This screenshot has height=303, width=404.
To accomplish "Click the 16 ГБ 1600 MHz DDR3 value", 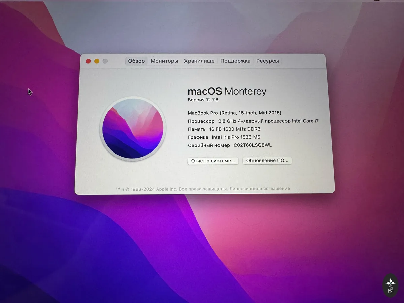I will [235, 129].
